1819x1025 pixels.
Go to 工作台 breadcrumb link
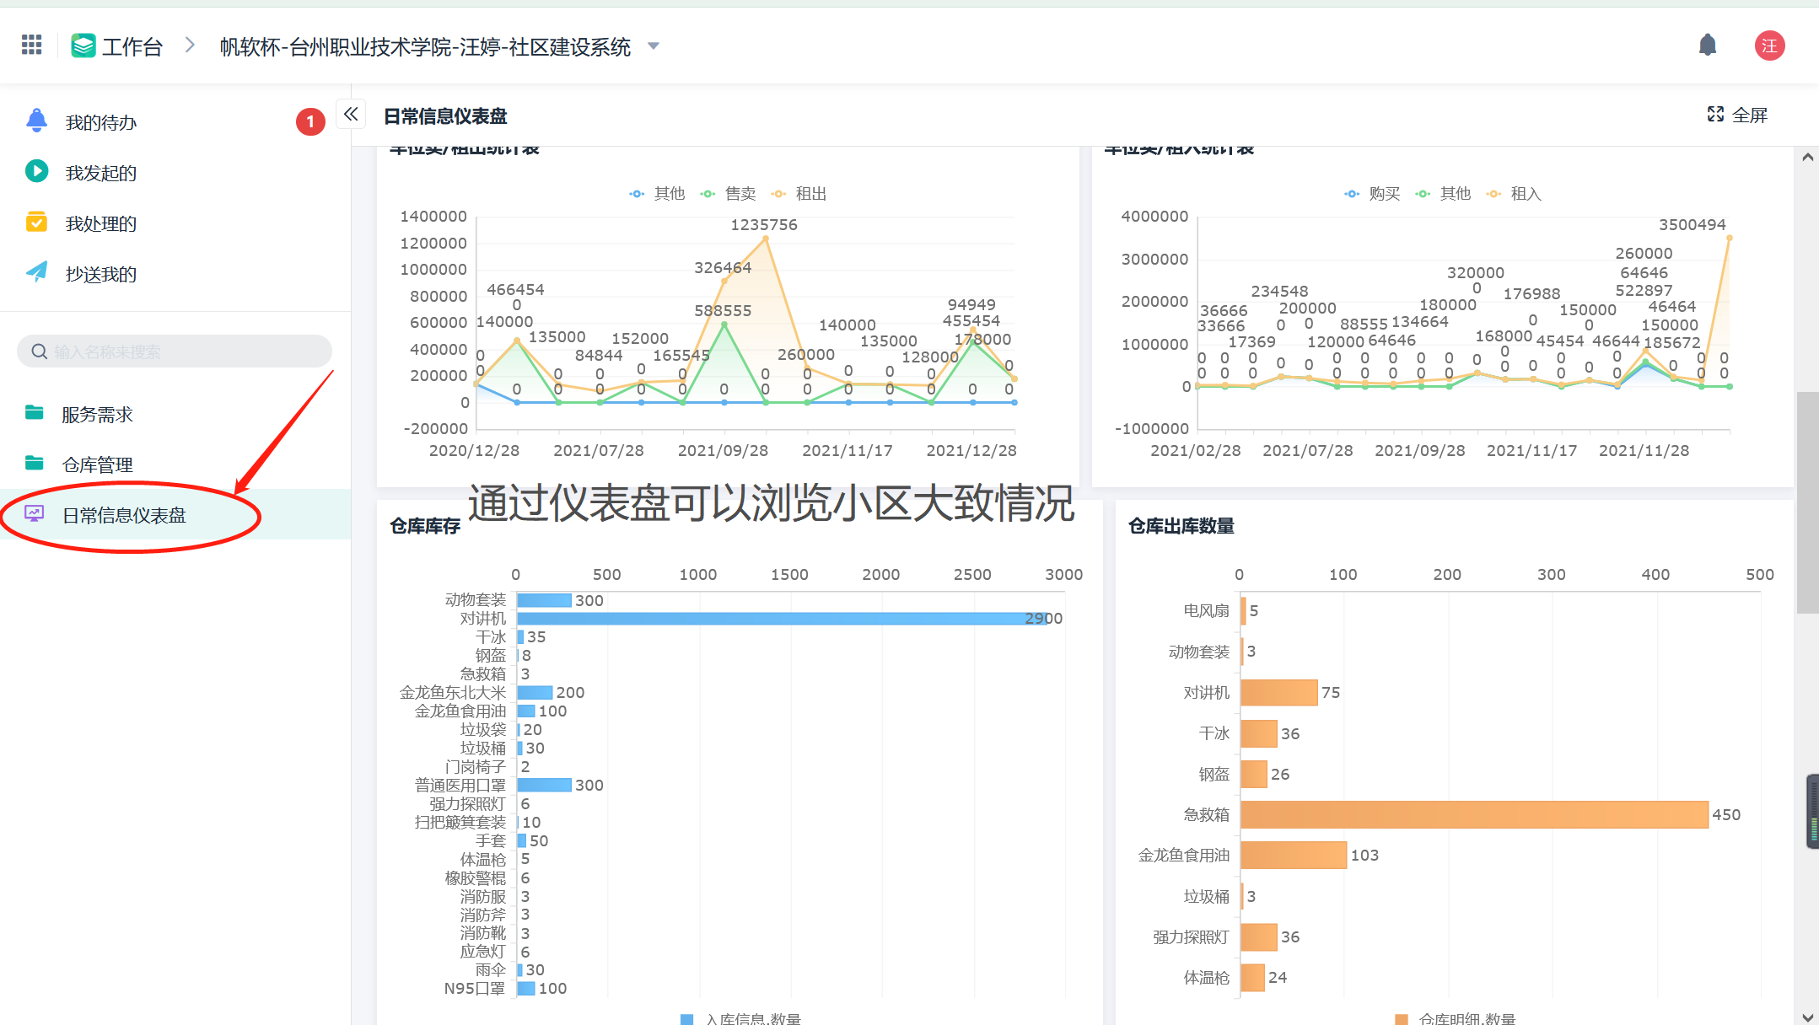click(131, 46)
